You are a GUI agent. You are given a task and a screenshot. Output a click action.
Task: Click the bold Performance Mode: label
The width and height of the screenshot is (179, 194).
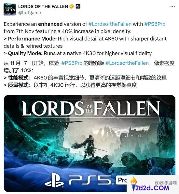tap(32, 39)
